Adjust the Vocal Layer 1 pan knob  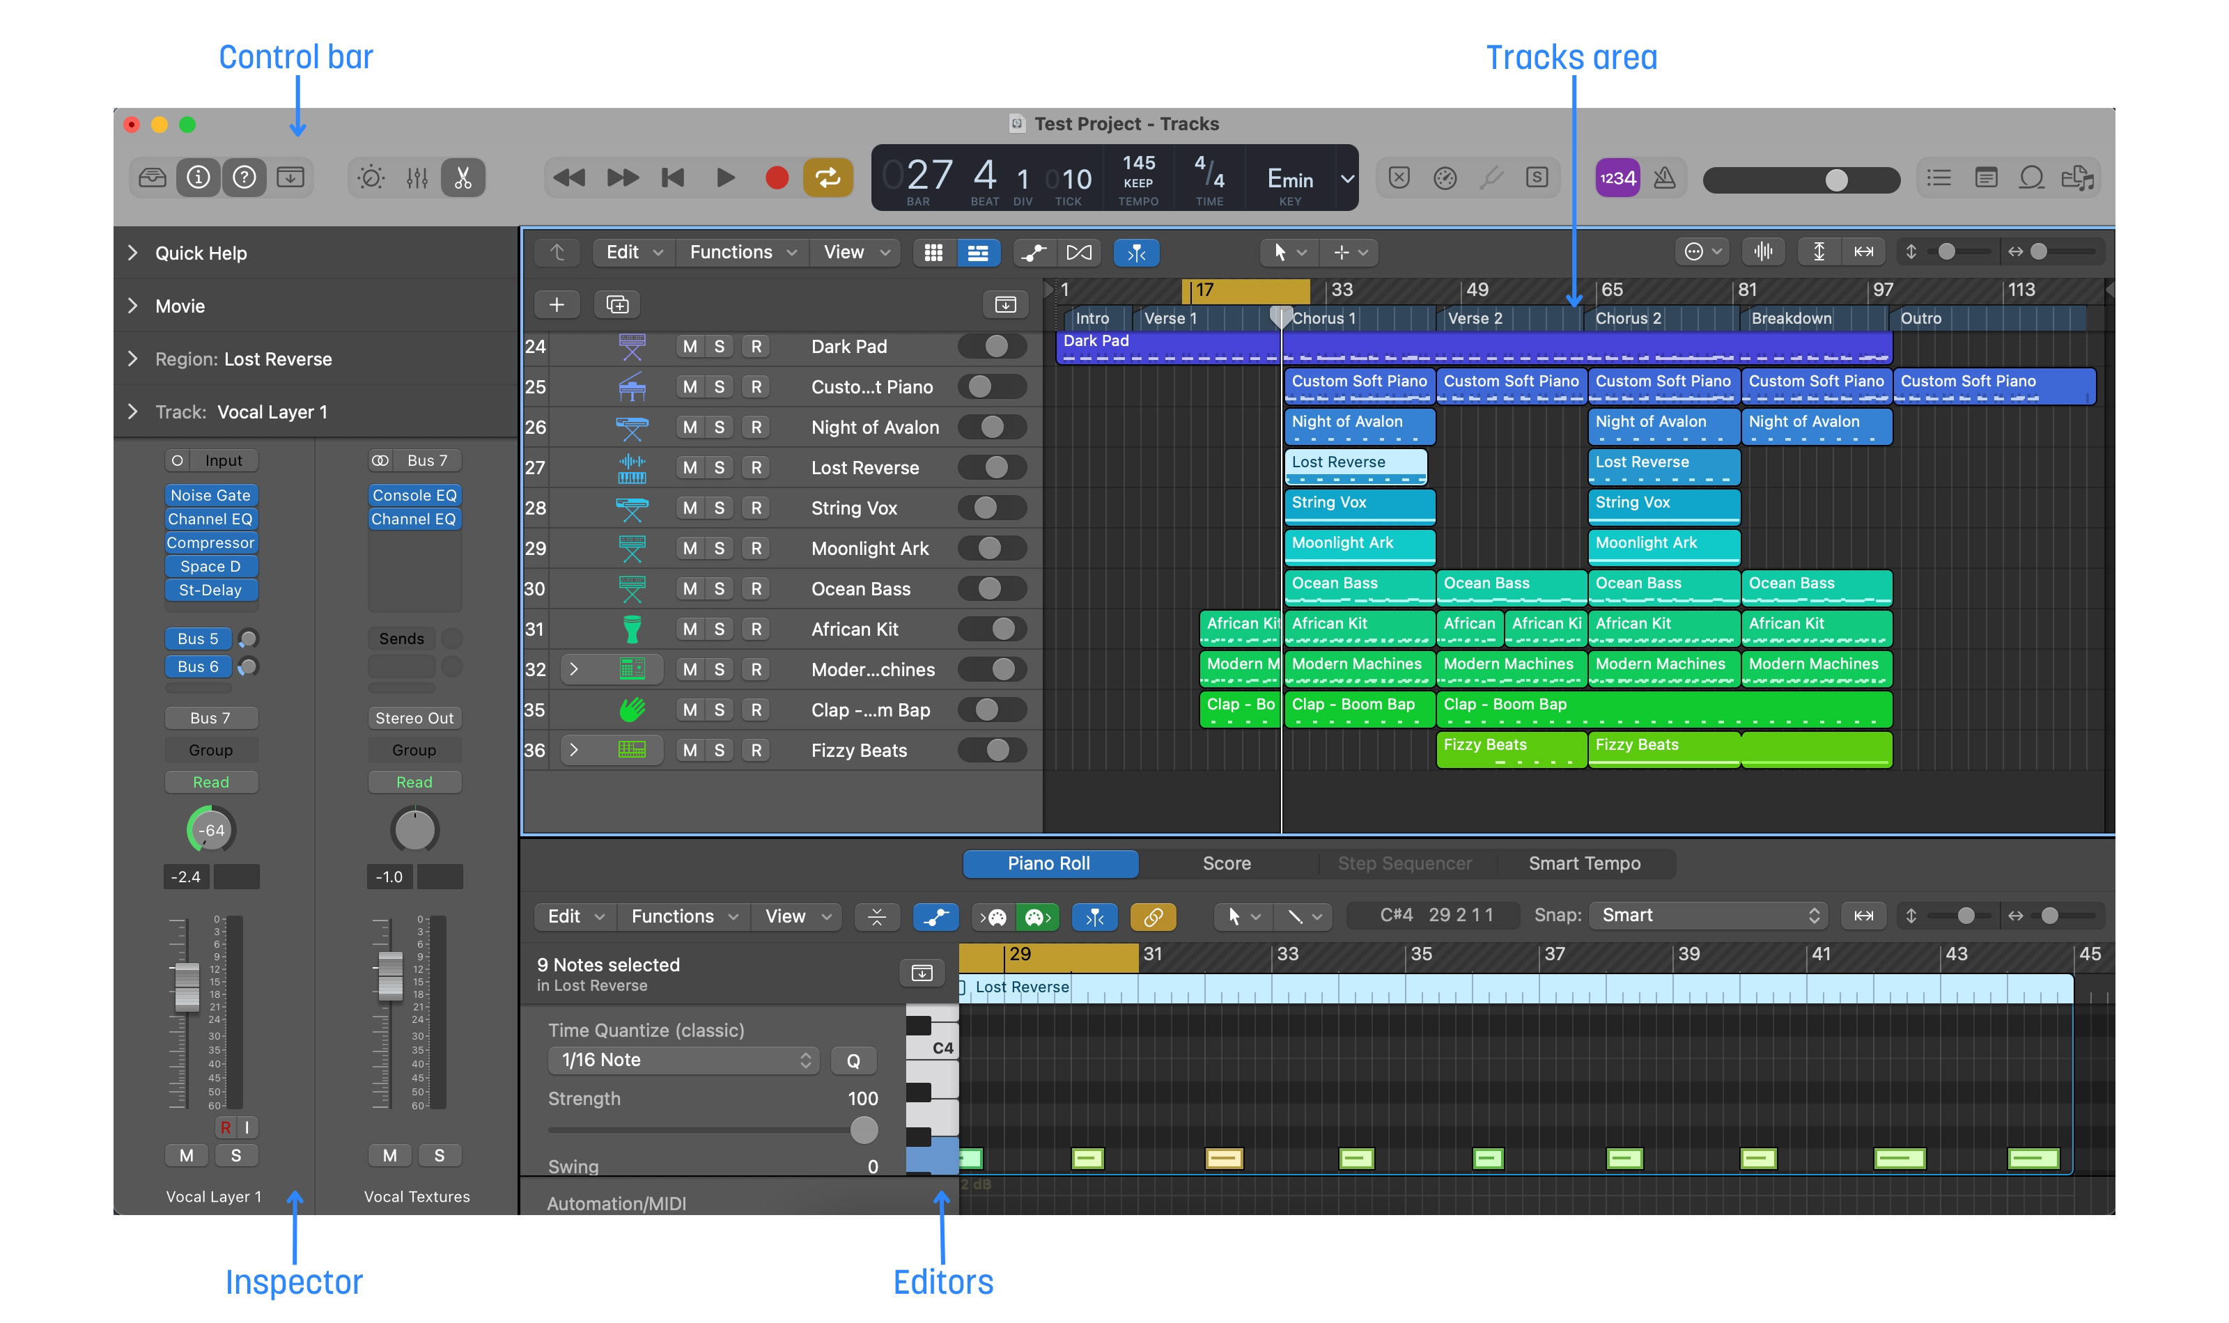211,830
